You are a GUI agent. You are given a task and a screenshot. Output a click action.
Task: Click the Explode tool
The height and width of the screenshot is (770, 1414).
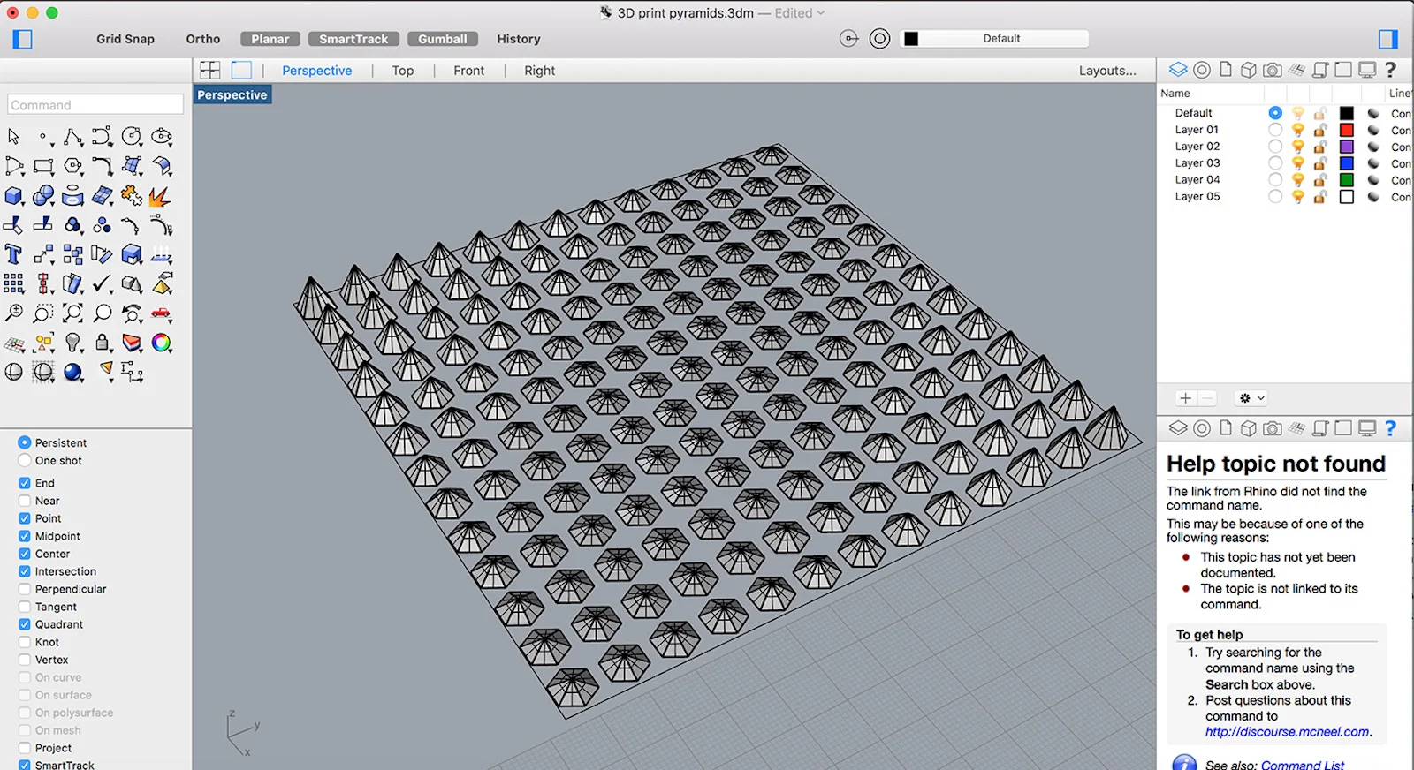tap(160, 196)
